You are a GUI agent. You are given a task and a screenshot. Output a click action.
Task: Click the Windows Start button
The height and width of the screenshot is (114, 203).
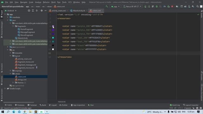pyautogui.click(x=3, y=112)
